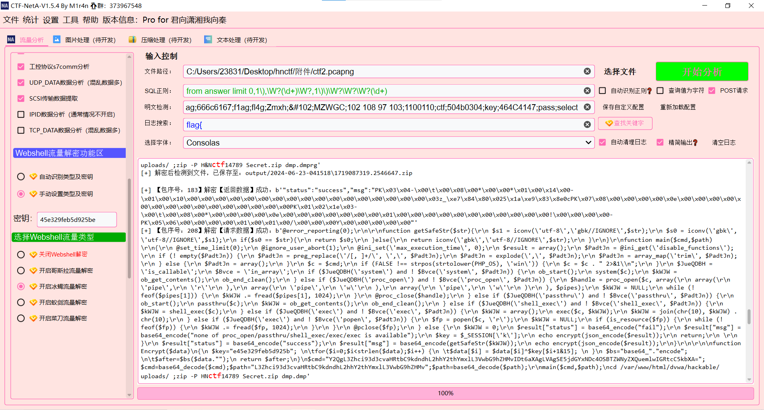Enable IPID数据分析 checkbox

[21, 114]
